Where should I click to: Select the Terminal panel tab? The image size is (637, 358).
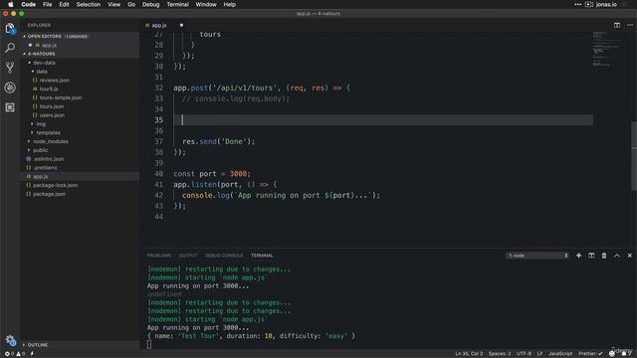262,256
